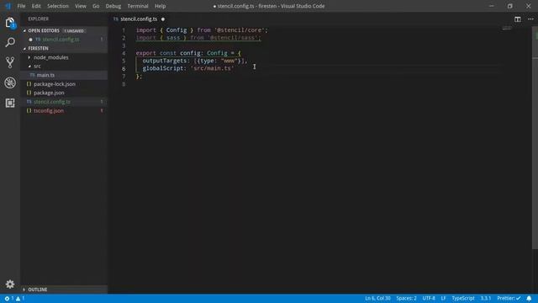Click the Prettier status item

coord(509,298)
